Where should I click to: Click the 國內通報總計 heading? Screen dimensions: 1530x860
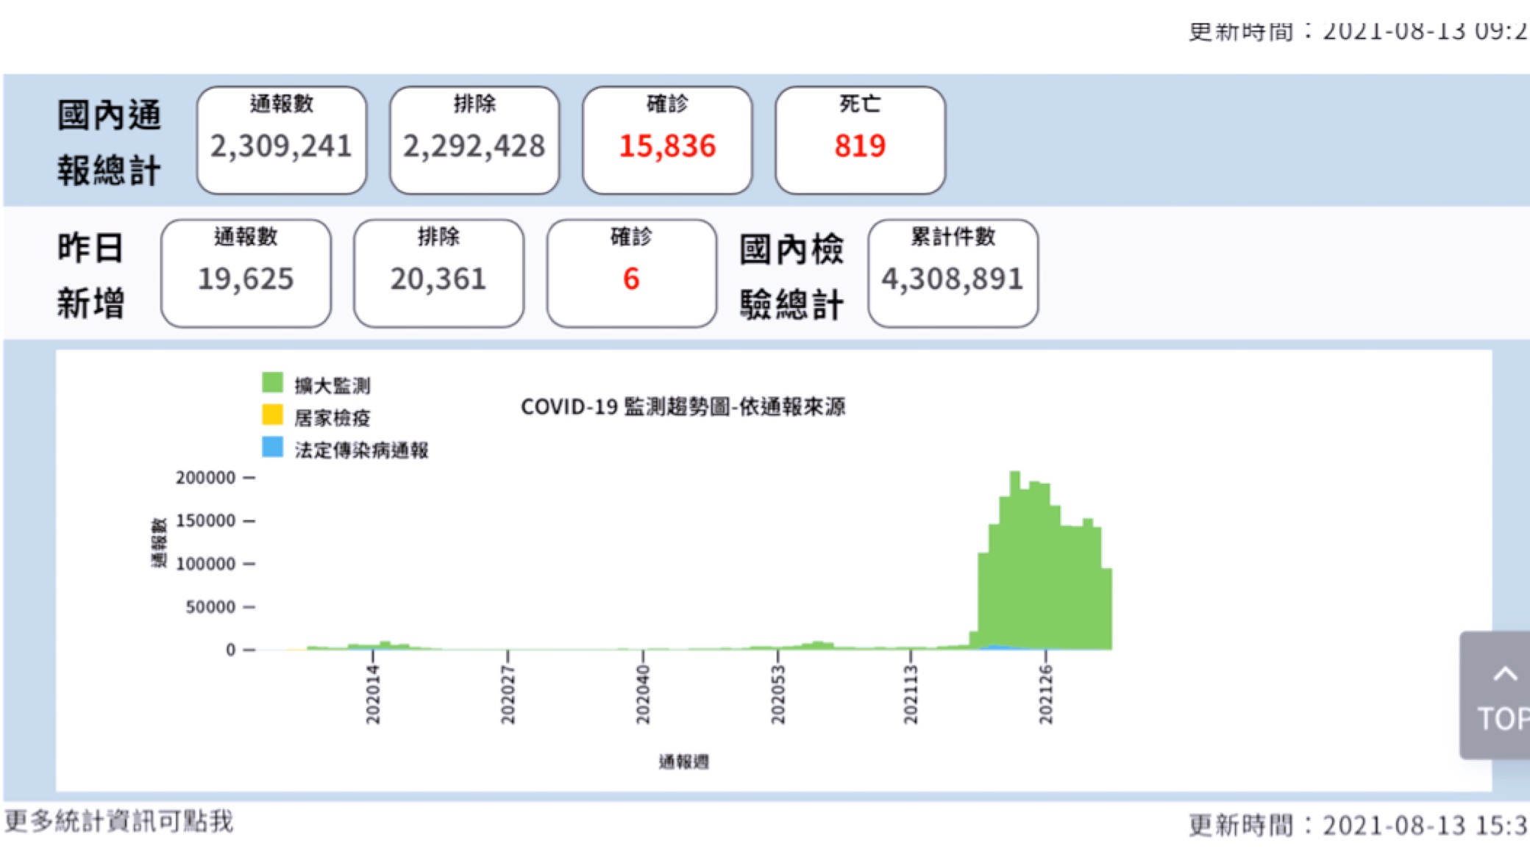click(109, 143)
